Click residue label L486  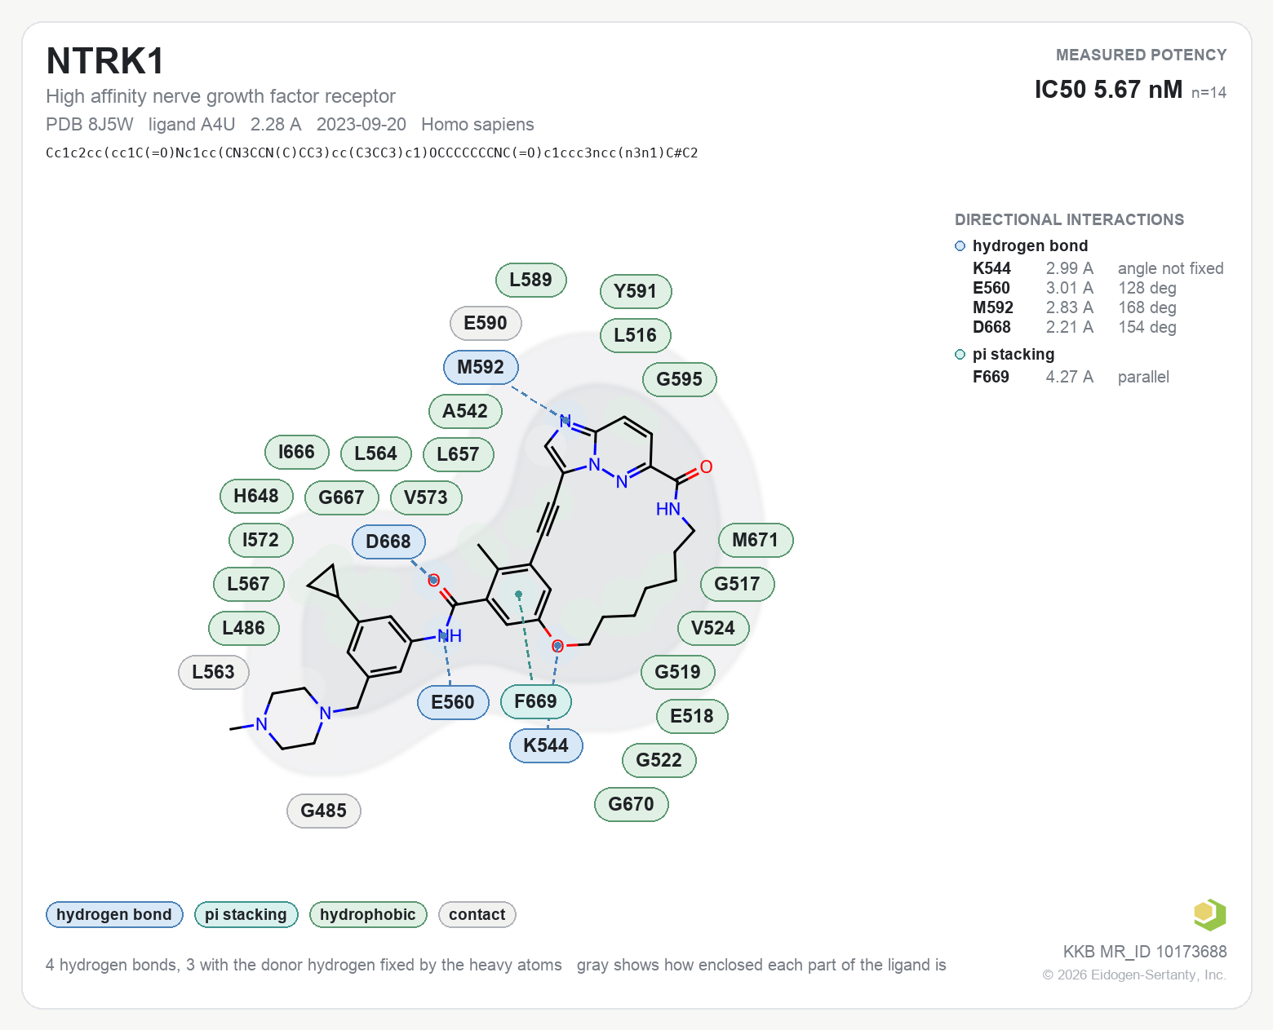point(244,628)
